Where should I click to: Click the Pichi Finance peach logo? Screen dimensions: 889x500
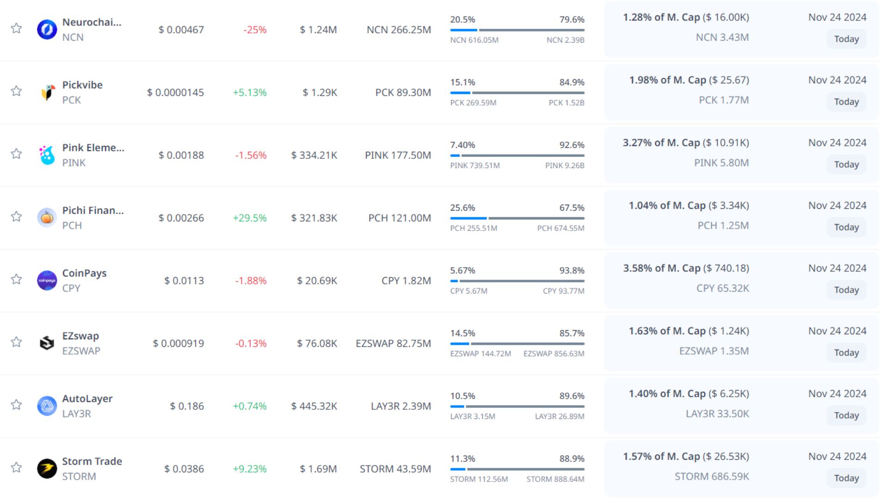point(47,218)
